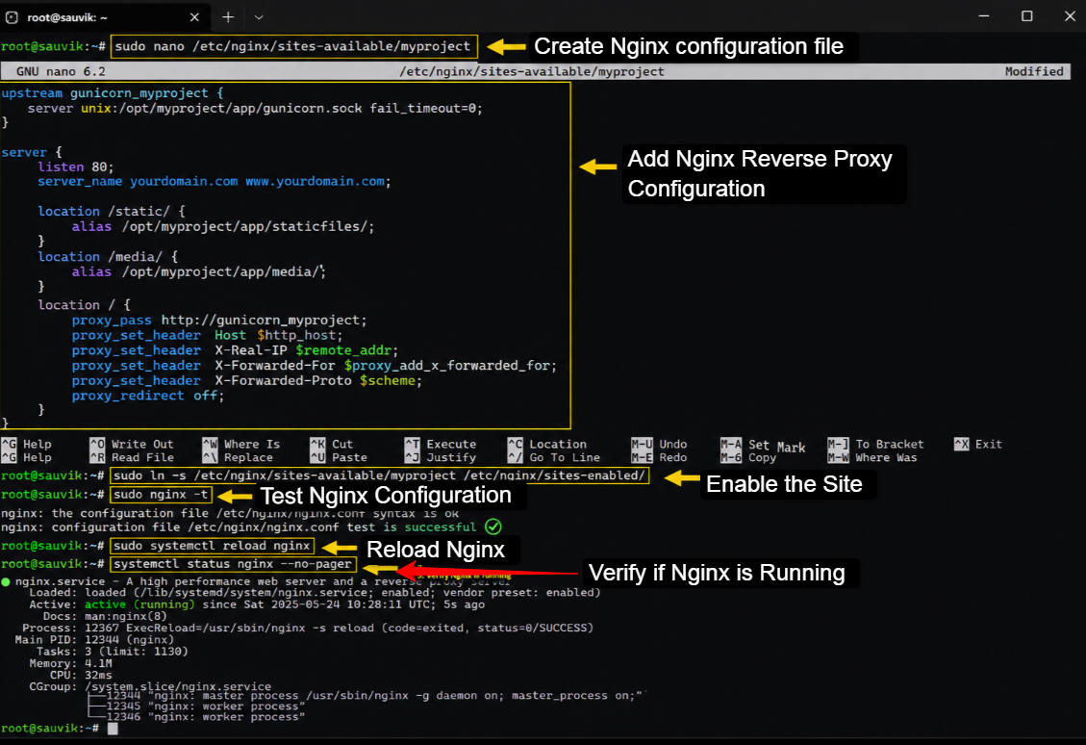Click the Go To Line shortcut
Viewport: 1086px width, 745px height.
[554, 457]
